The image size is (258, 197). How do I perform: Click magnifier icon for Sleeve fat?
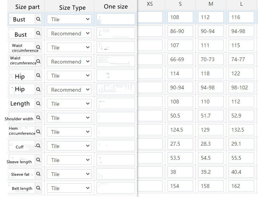[38, 174]
